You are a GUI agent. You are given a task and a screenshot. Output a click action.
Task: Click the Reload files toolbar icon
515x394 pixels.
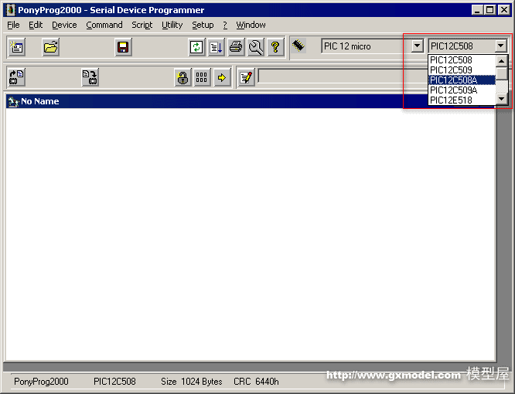pyautogui.click(x=196, y=47)
